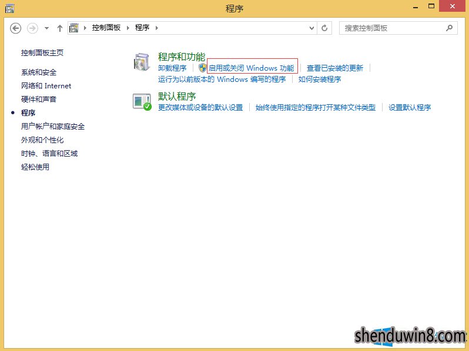Screen dimensions: 469x351
Task: Expand the arrow after 控制面板 breadcrumb
Action: point(128,28)
